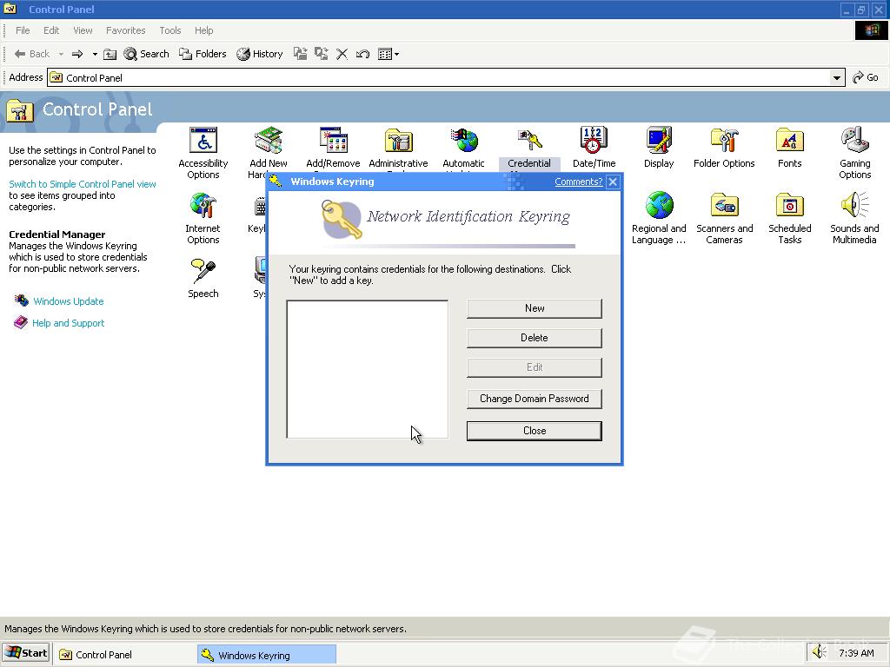
Task: Click Switch to Simple Control Panel view
Action: (83, 184)
